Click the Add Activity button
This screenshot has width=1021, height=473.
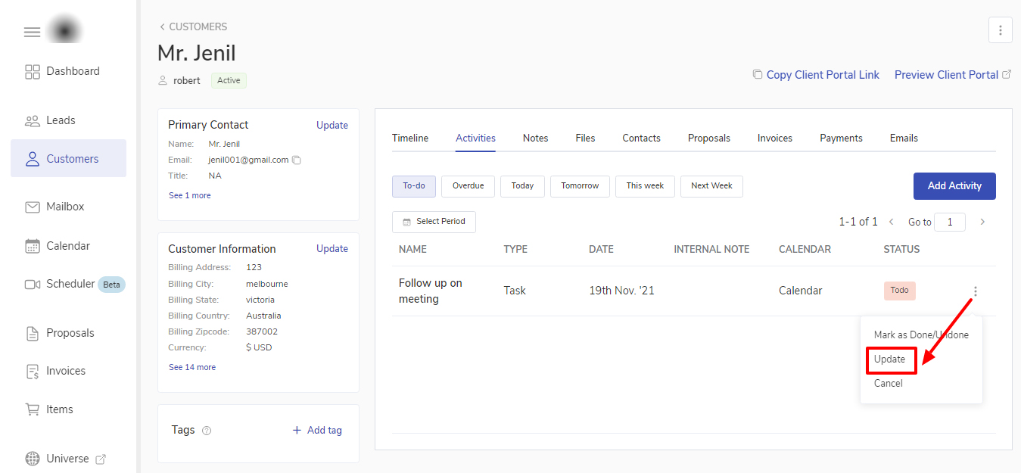click(954, 186)
